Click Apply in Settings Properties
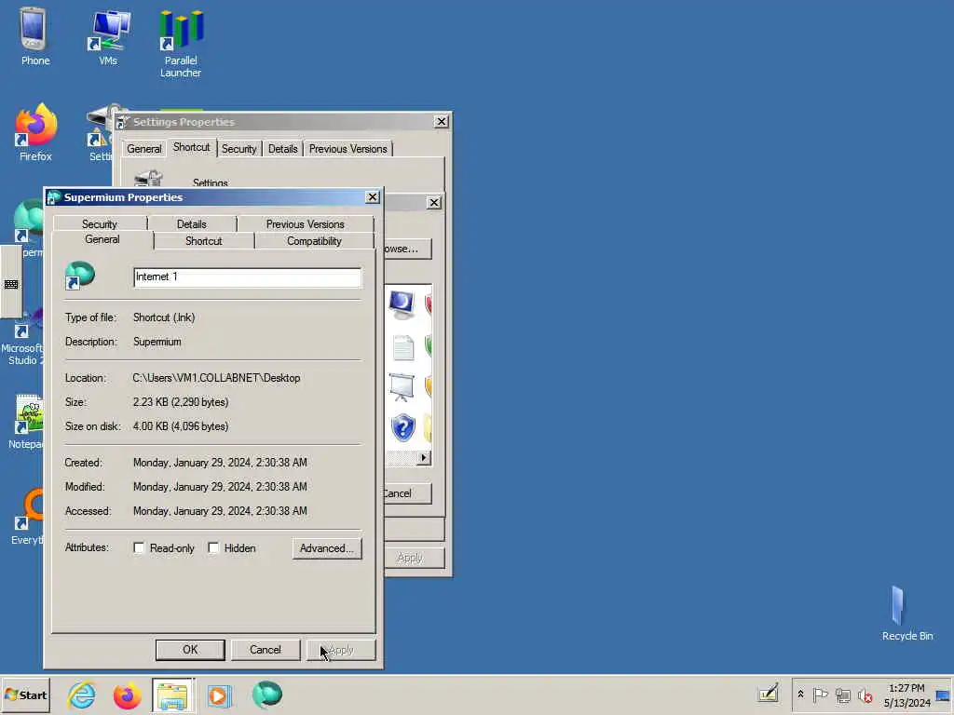Screen dimensions: 954x715 [x=414, y=558]
